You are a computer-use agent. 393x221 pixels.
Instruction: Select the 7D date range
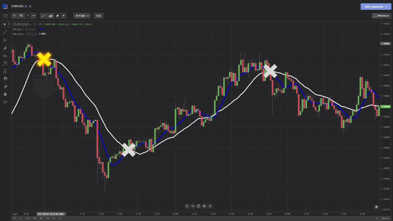[x=54, y=218]
